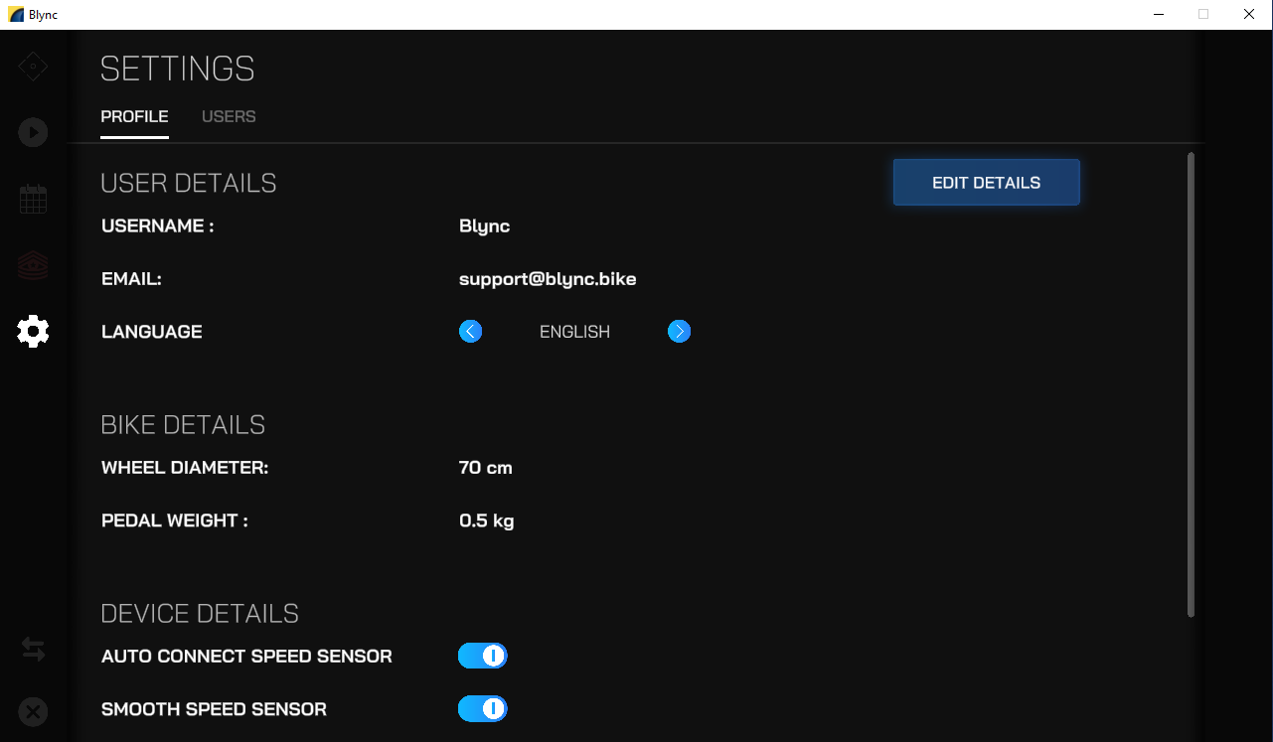Click the Edit Details button

point(986,183)
